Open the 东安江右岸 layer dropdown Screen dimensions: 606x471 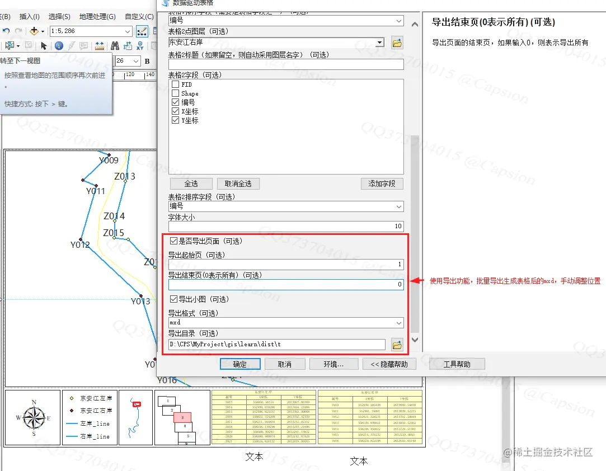[x=380, y=43]
